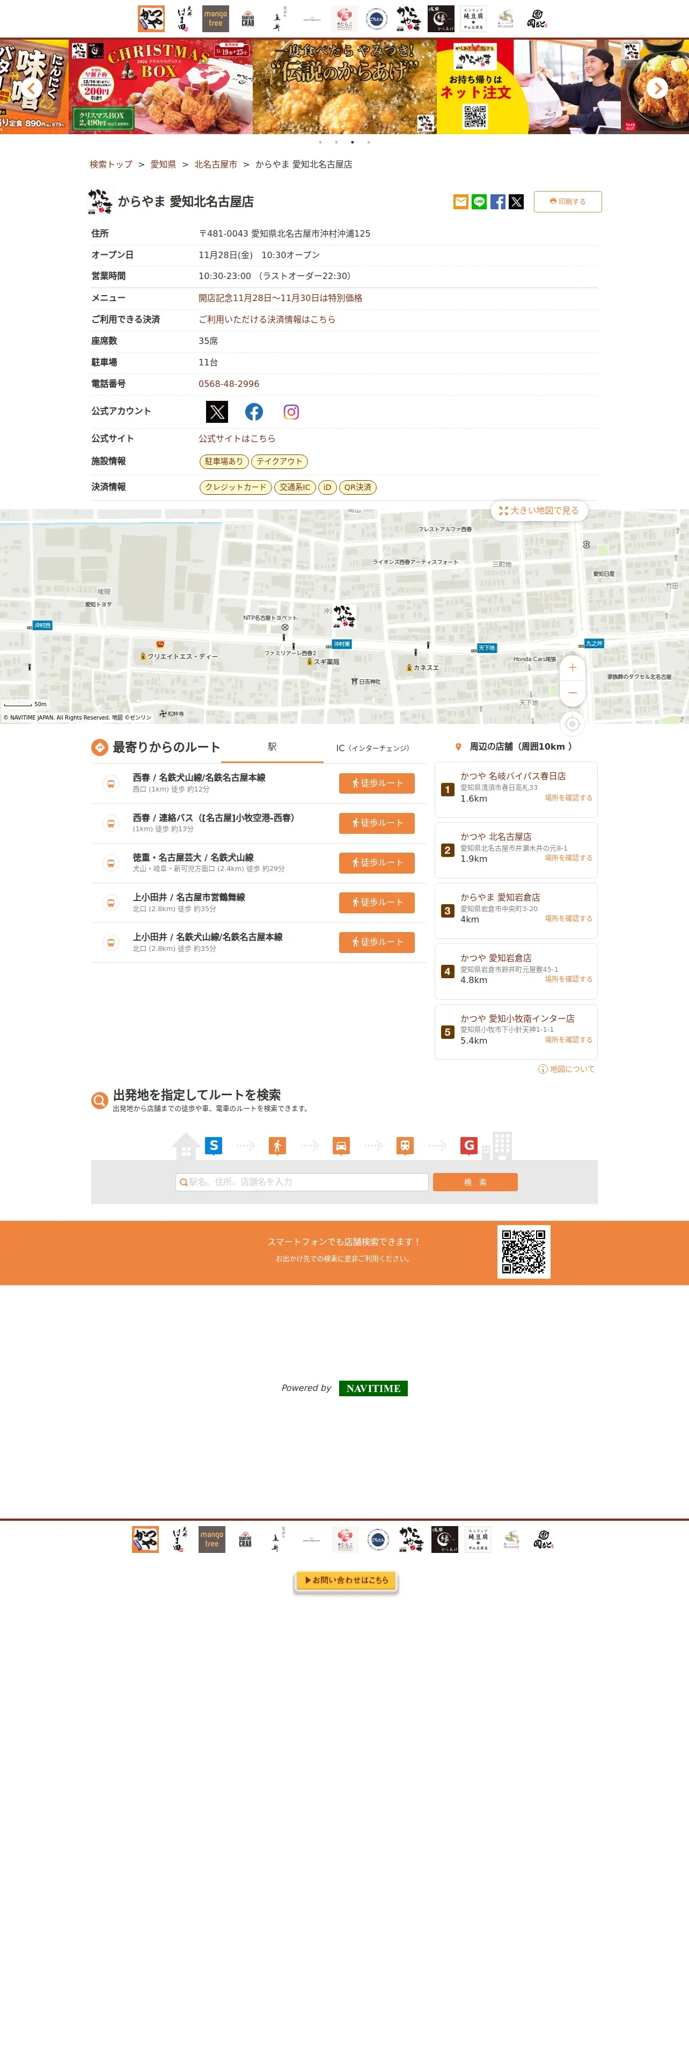Click 場所を確認する for かつや 愛知小牧南インター店
Screen dimensions: 689x2067
[x=569, y=1040]
